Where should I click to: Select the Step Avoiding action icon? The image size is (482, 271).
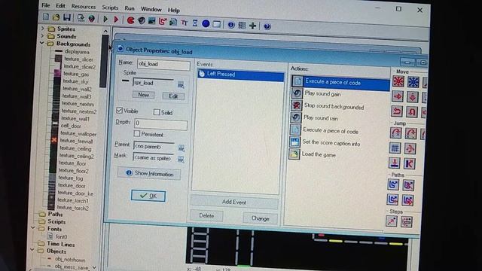[x=406, y=222]
